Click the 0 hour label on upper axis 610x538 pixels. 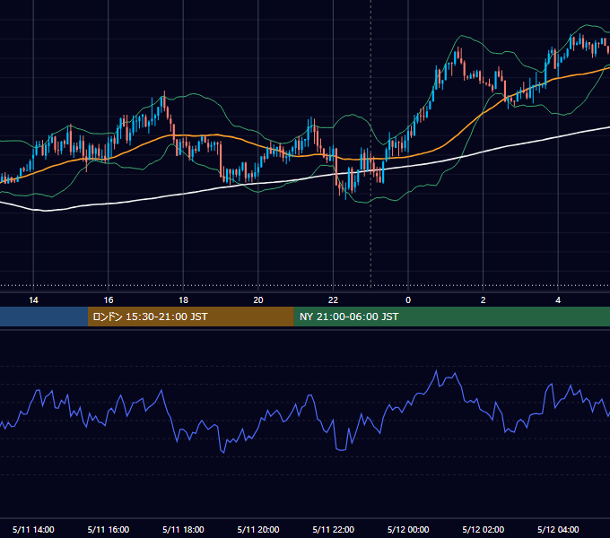[x=408, y=300]
